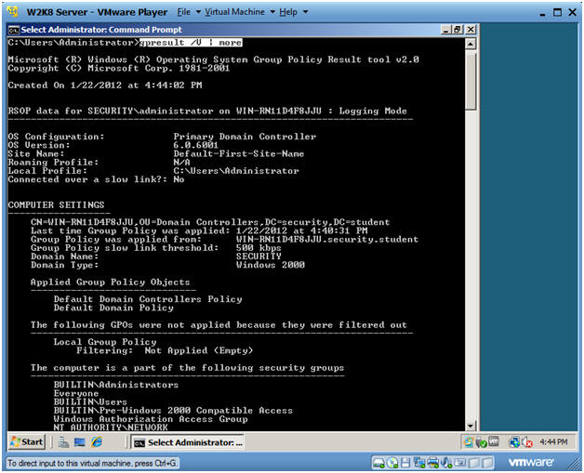Click the Command Prompt scroll up arrow

(x=471, y=44)
